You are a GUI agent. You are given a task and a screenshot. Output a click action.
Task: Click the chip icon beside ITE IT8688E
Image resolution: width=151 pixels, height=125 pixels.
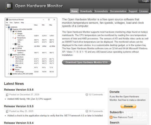point(13,31)
